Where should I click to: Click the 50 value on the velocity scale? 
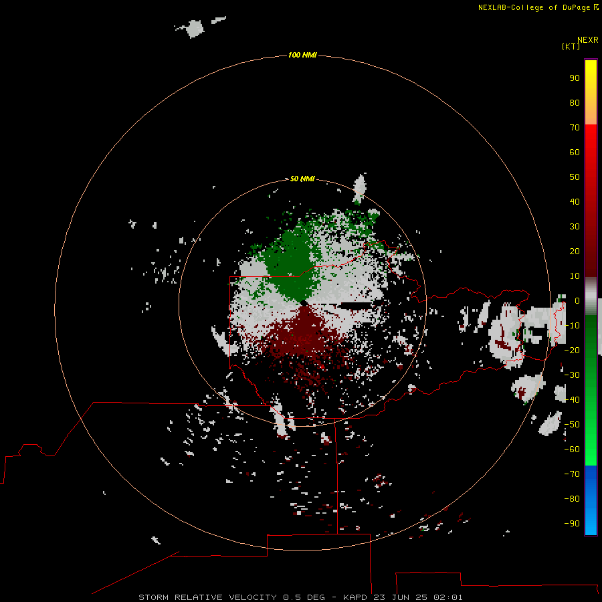pos(575,177)
